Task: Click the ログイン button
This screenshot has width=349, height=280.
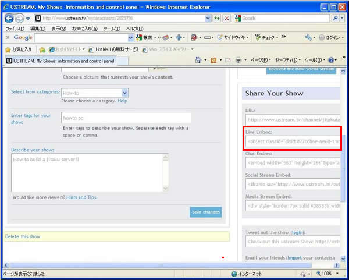Action: [330, 37]
